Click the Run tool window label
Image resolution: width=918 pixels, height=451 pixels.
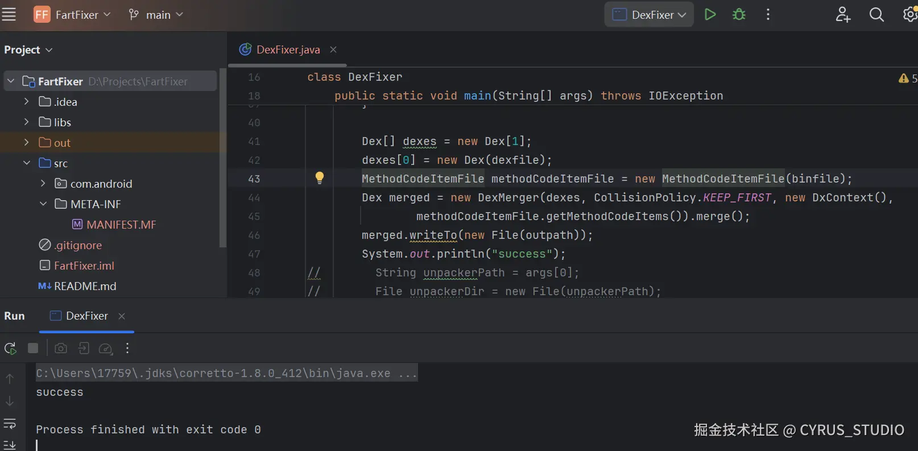tap(14, 316)
